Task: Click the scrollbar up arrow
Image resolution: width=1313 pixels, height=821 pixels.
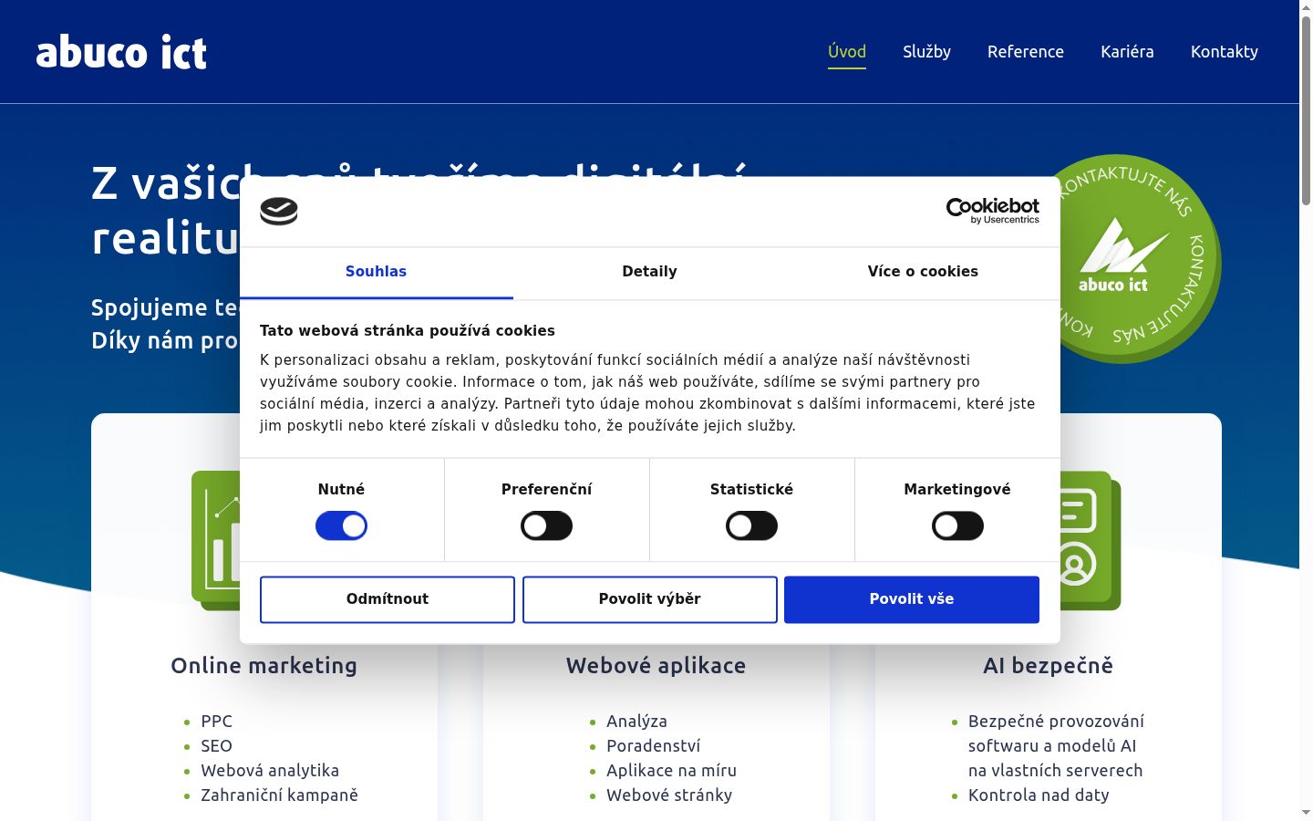Action: 1306,6
